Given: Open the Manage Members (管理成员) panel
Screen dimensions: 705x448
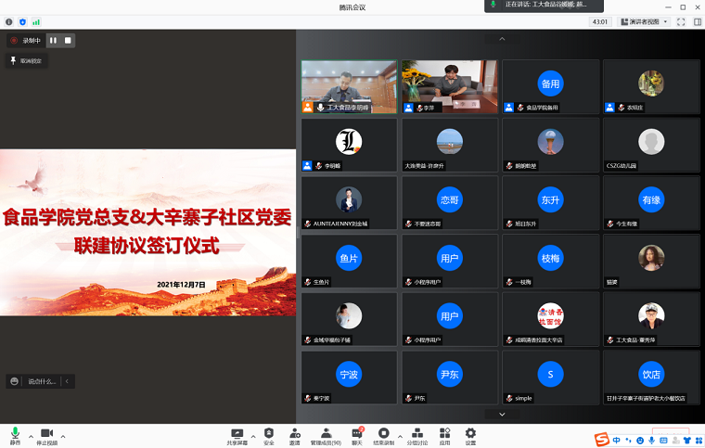Looking at the screenshot, I should [x=327, y=433].
